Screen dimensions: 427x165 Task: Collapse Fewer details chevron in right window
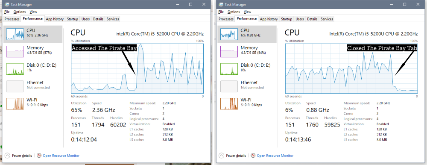pos(221,156)
